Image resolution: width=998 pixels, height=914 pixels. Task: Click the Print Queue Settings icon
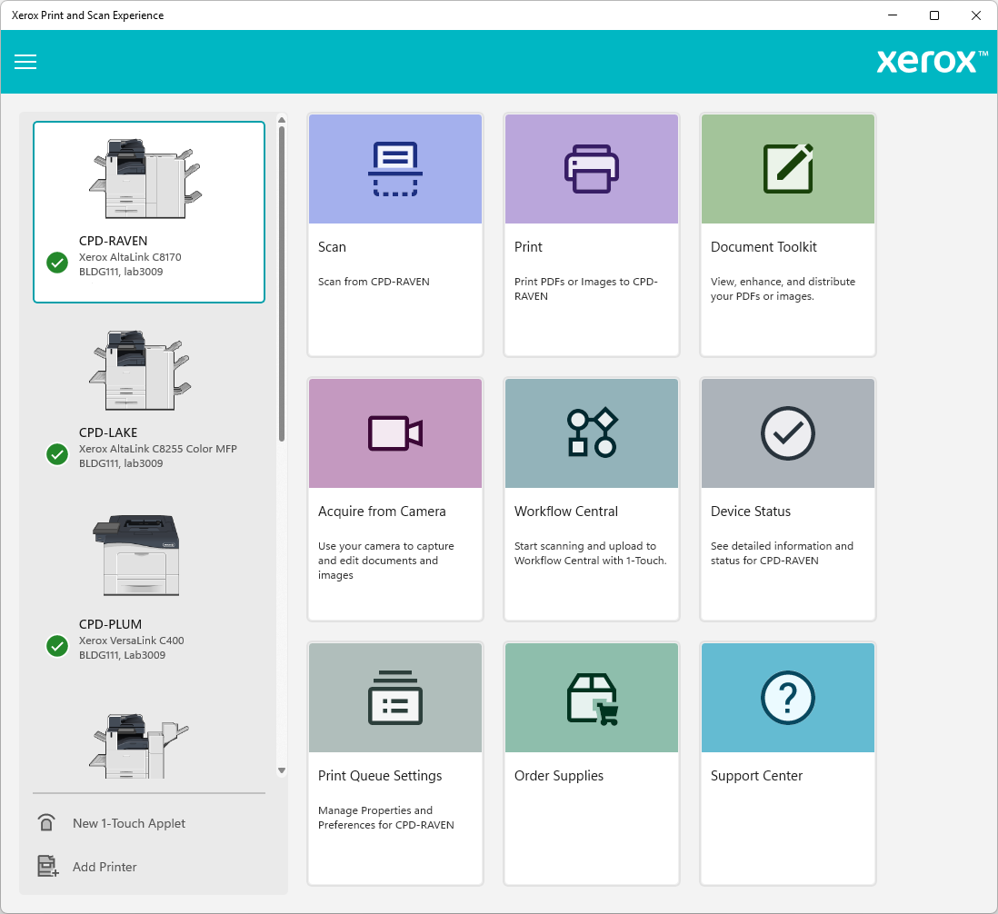[x=394, y=698]
